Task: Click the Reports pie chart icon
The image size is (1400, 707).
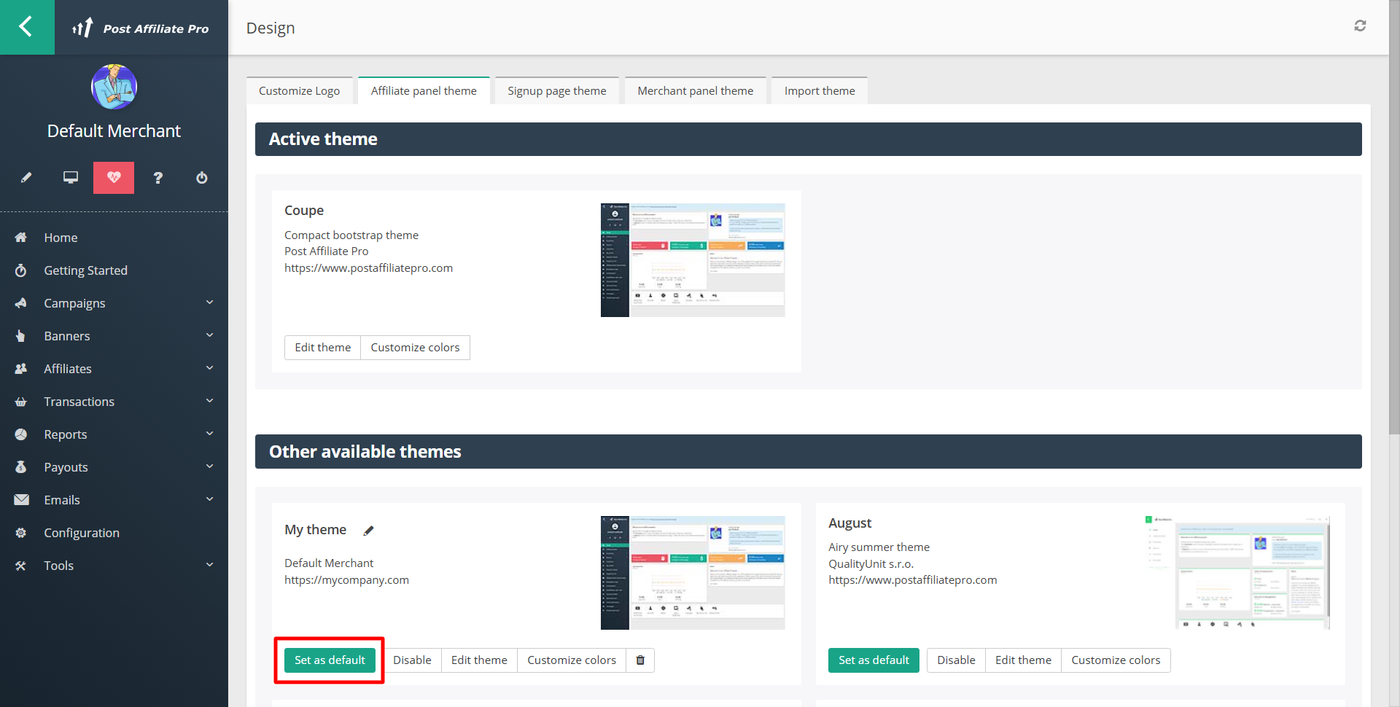Action: pos(21,434)
